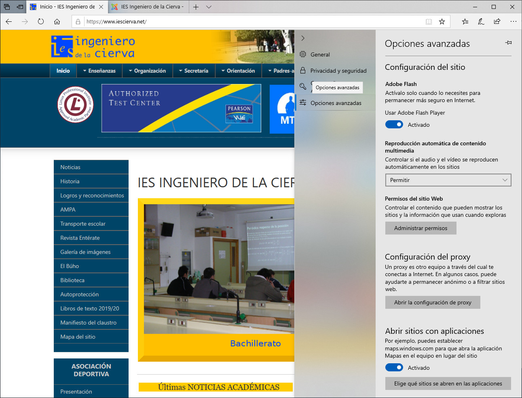The image size is (522, 398).
Task: Open the Reading view icon in address bar
Action: pyautogui.click(x=429, y=21)
